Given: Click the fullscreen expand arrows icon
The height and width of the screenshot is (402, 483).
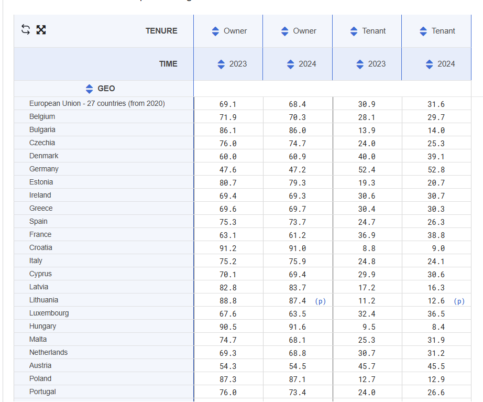Looking at the screenshot, I should pos(41,30).
